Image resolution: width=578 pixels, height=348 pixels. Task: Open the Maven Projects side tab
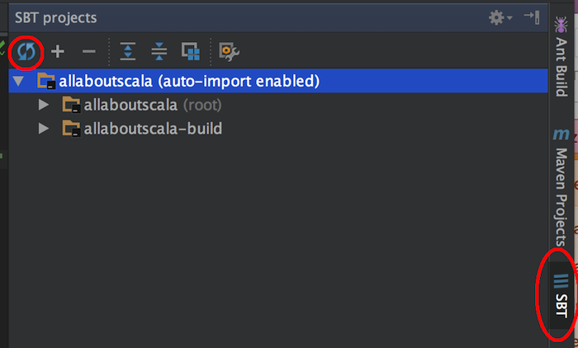coord(561,186)
